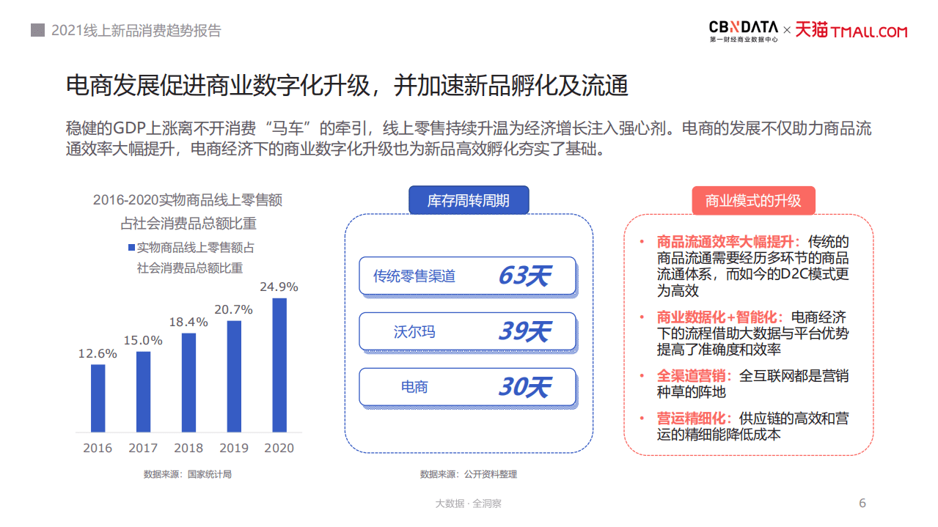938x527 pixels.
Task: Expand the 沃尔玛 39天 card
Action: [x=467, y=331]
